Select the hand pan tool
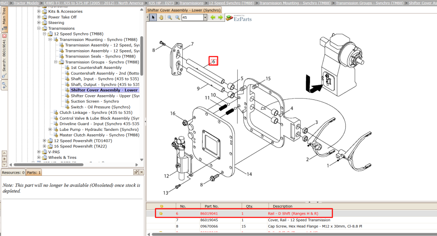 [161, 17]
